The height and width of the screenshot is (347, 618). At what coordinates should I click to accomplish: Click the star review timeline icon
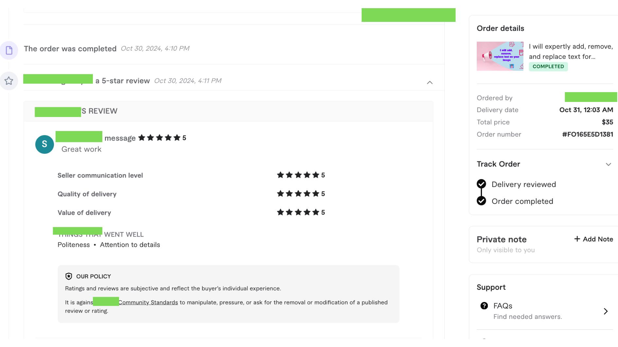coord(9,81)
